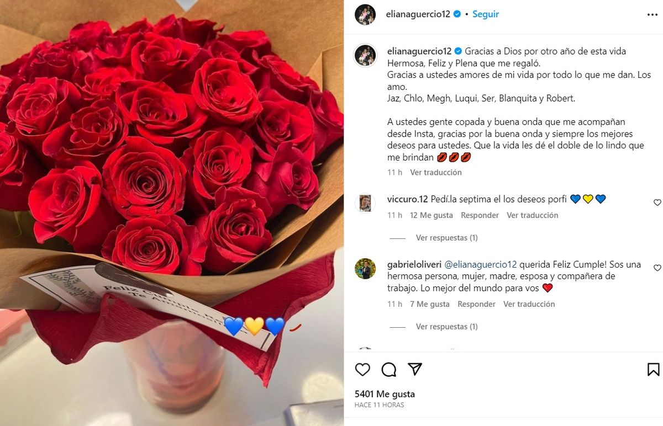View the 12 Me gusta on viccuro.12's comment

tap(432, 215)
